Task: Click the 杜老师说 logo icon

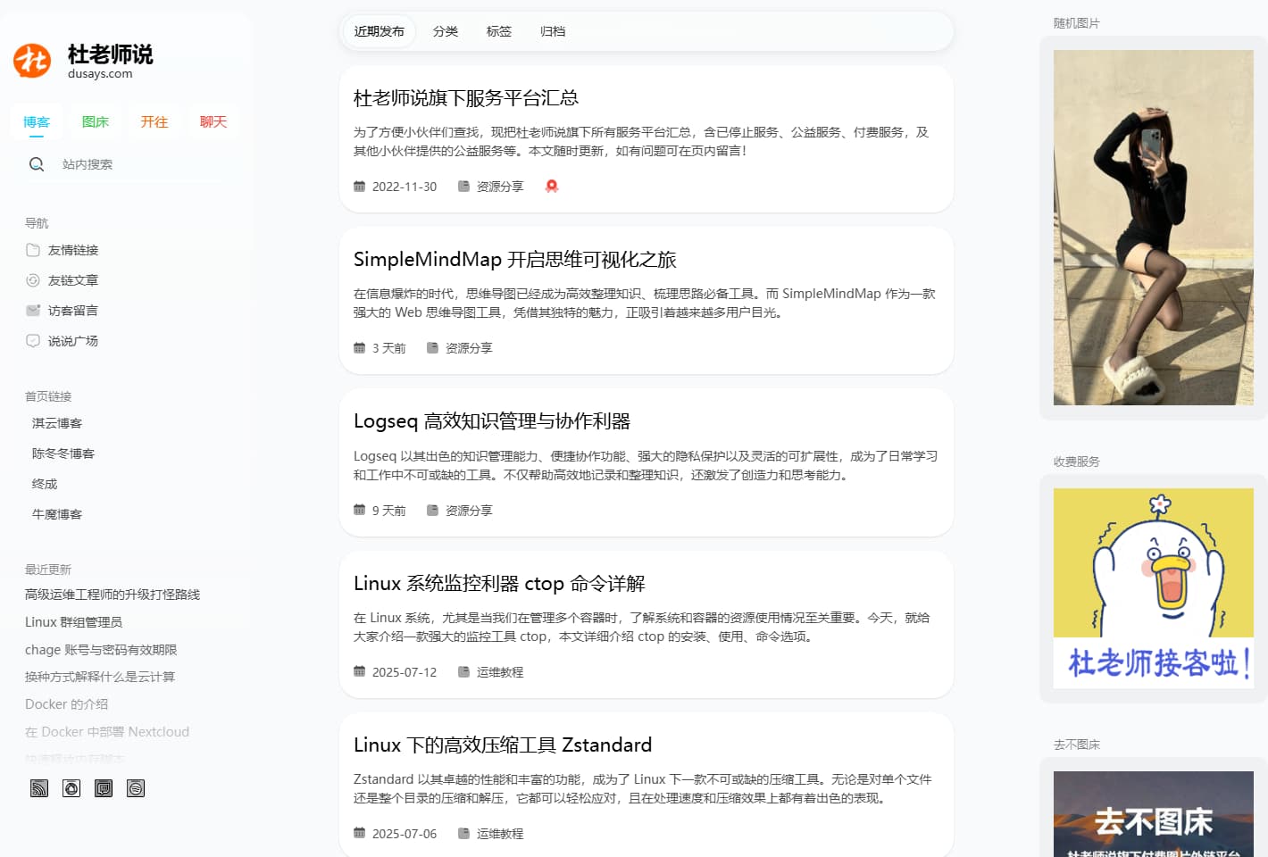Action: pos(32,62)
